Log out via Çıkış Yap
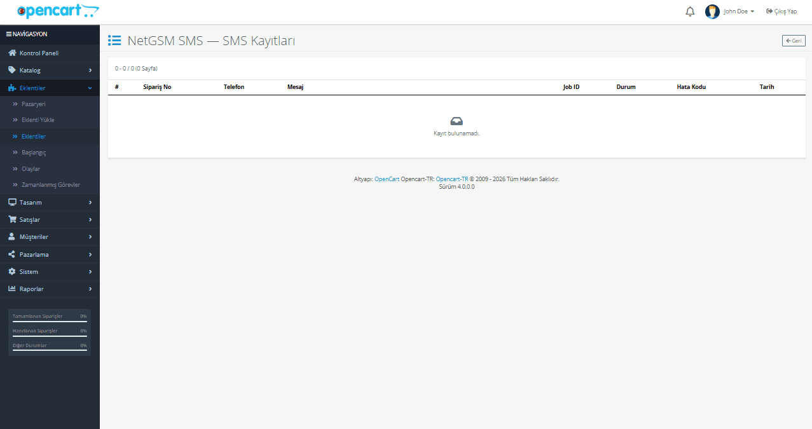Screen dimensions: 812x429 [x=781, y=11]
